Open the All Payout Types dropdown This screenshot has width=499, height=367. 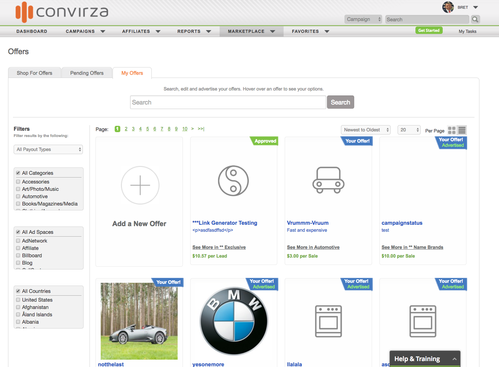pyautogui.click(x=48, y=149)
